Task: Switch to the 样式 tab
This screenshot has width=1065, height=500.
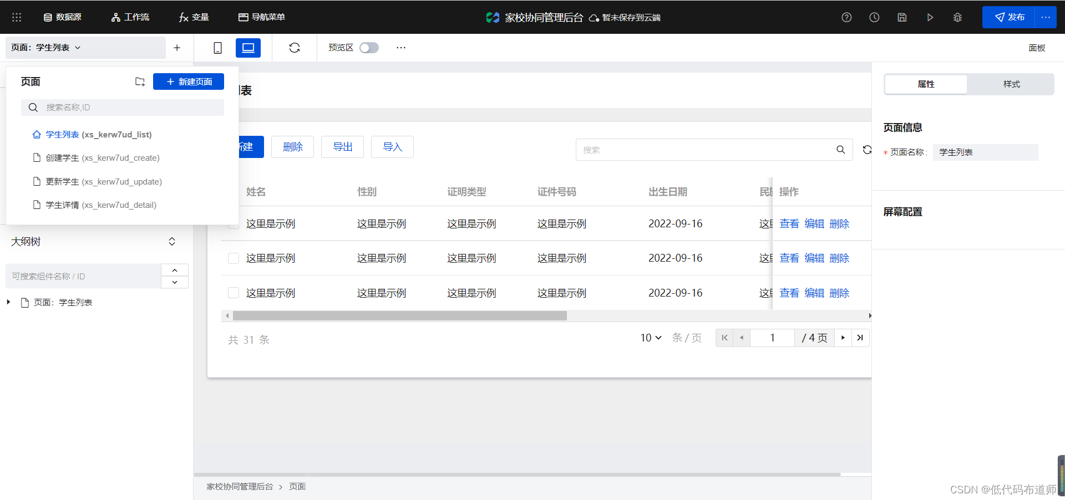Action: point(1011,84)
